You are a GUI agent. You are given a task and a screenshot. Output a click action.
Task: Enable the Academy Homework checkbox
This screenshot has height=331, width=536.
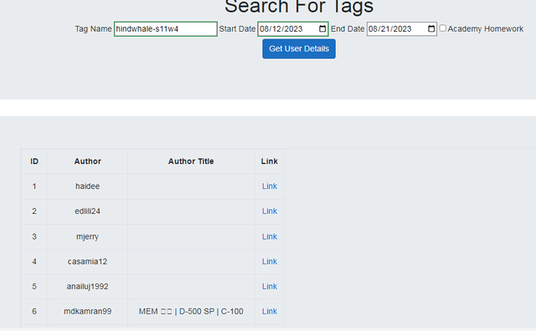[442, 28]
